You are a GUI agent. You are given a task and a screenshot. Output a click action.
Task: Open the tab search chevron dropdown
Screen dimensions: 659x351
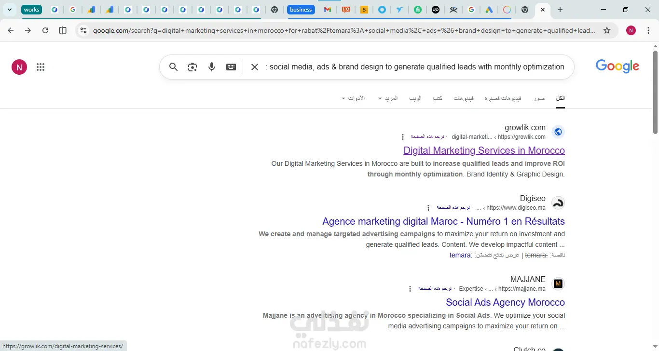click(x=10, y=10)
